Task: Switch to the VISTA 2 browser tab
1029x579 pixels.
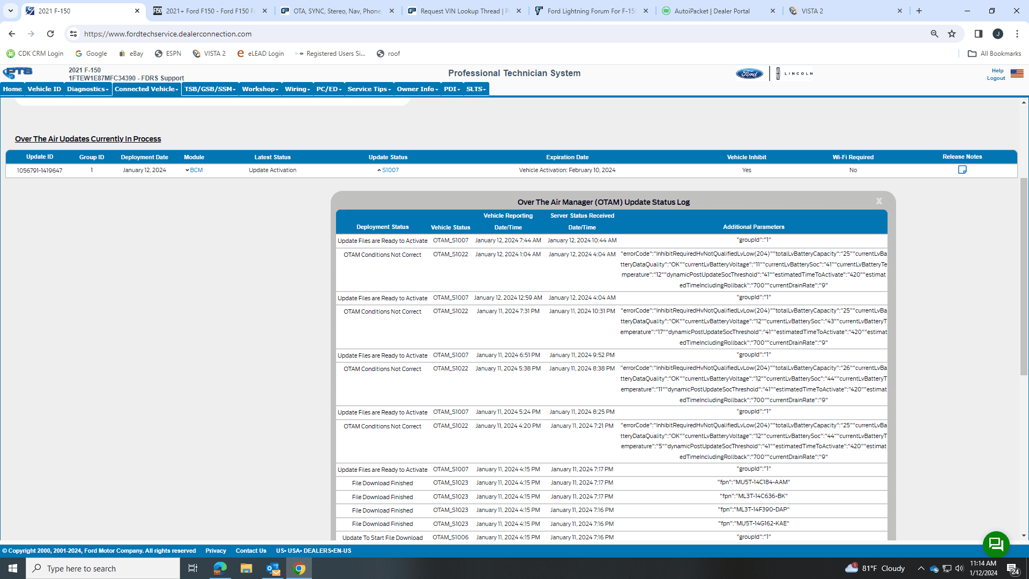Action: pos(846,11)
